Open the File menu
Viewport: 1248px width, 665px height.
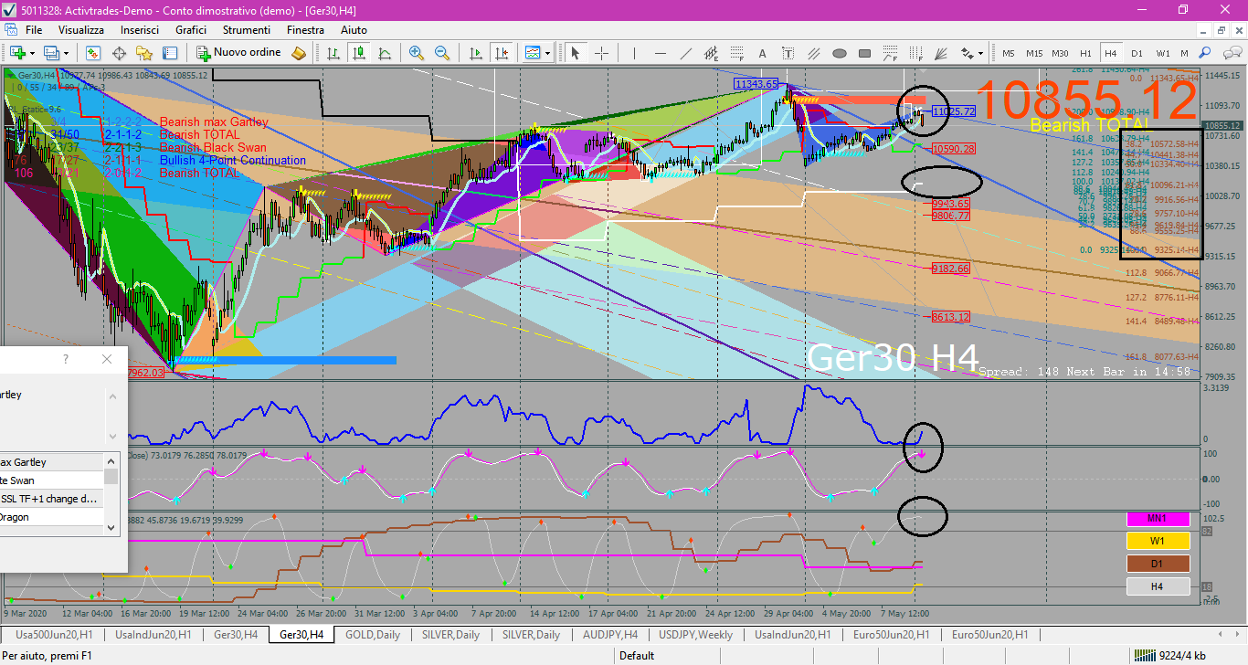(x=34, y=30)
